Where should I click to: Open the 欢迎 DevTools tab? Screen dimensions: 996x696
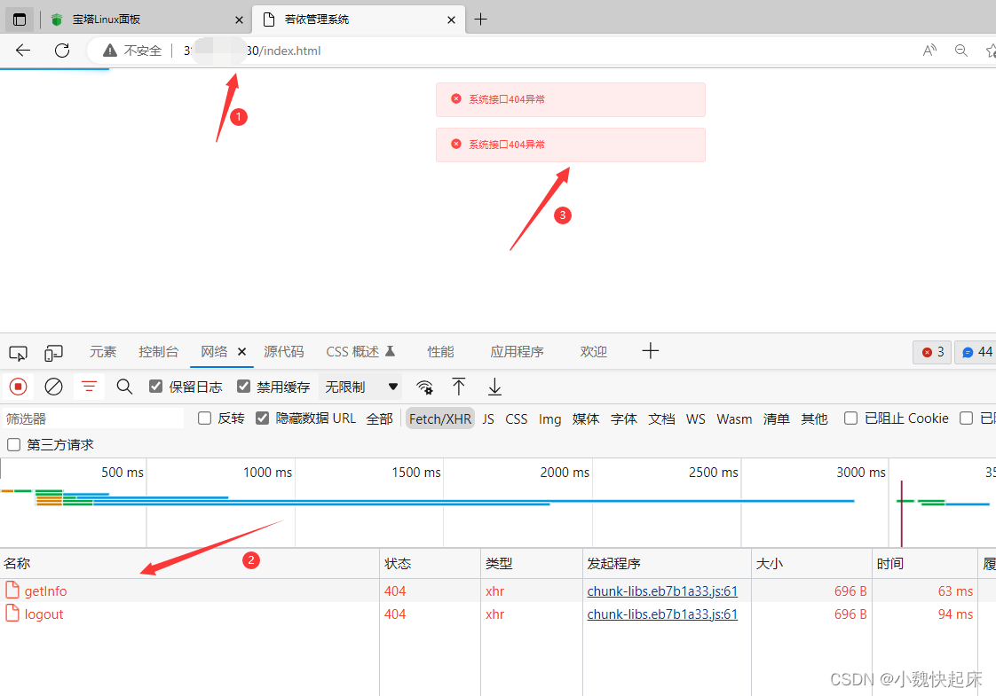pyautogui.click(x=593, y=351)
